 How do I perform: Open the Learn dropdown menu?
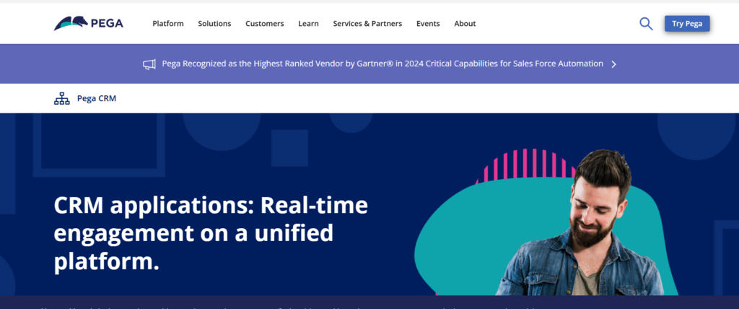tap(308, 23)
